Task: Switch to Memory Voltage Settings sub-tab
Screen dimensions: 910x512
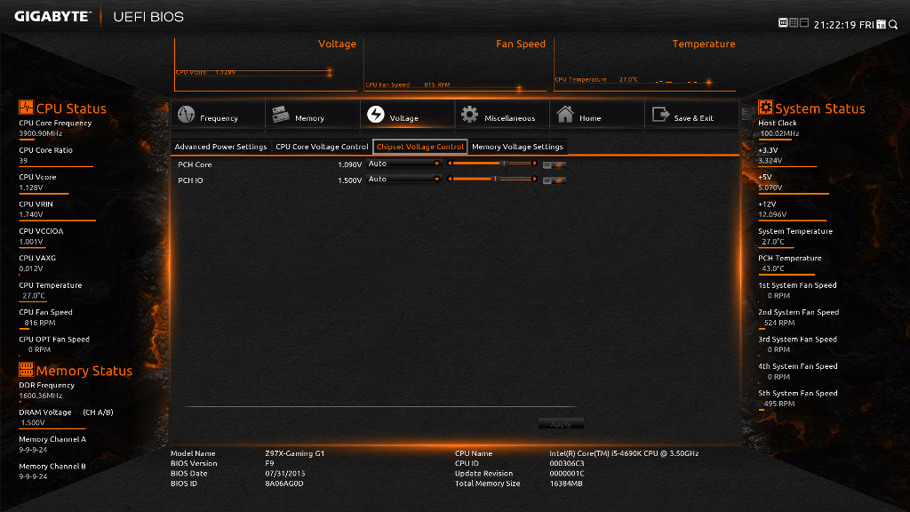Action: point(517,147)
